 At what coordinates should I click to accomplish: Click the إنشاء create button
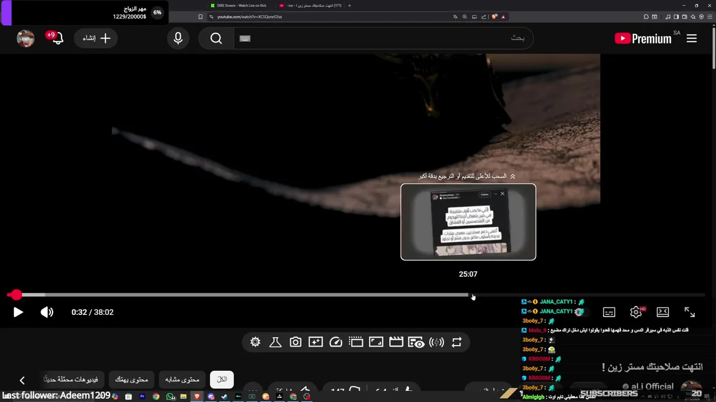[x=96, y=38]
